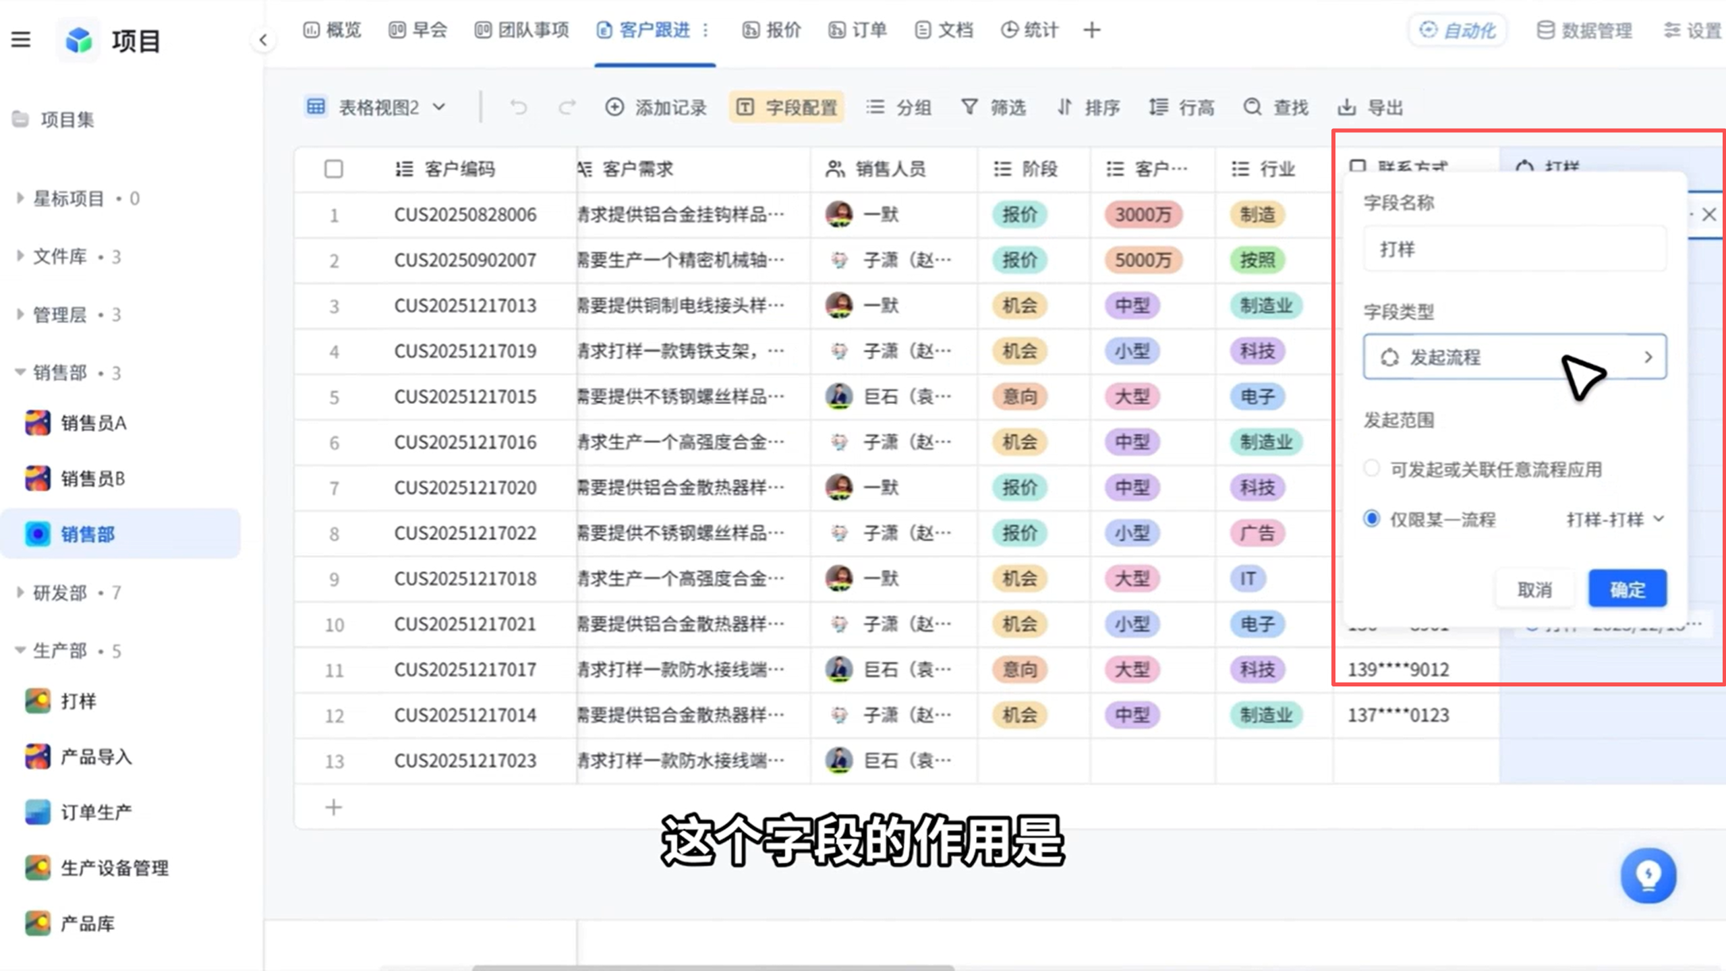
Task: Open the 筛选 filter option
Action: point(994,107)
